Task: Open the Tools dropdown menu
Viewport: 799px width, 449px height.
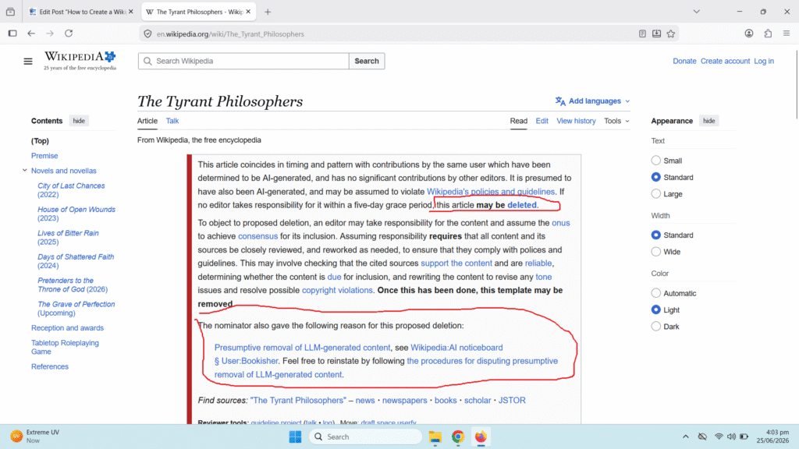Action: click(x=616, y=121)
